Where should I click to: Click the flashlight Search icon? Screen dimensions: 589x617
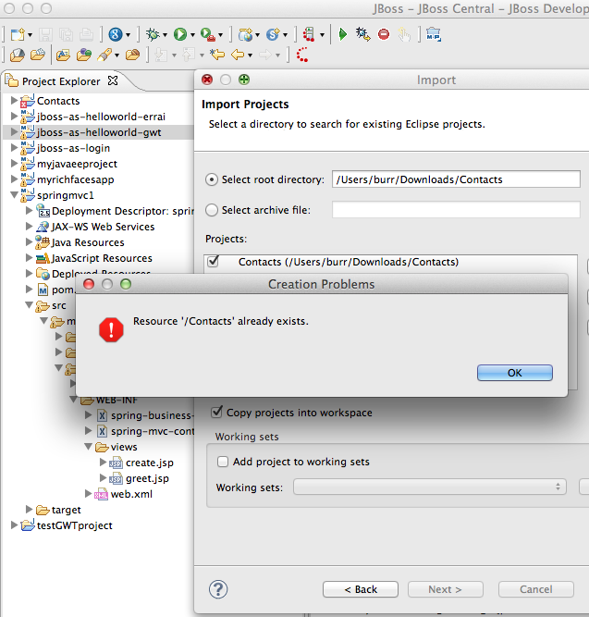click(104, 56)
